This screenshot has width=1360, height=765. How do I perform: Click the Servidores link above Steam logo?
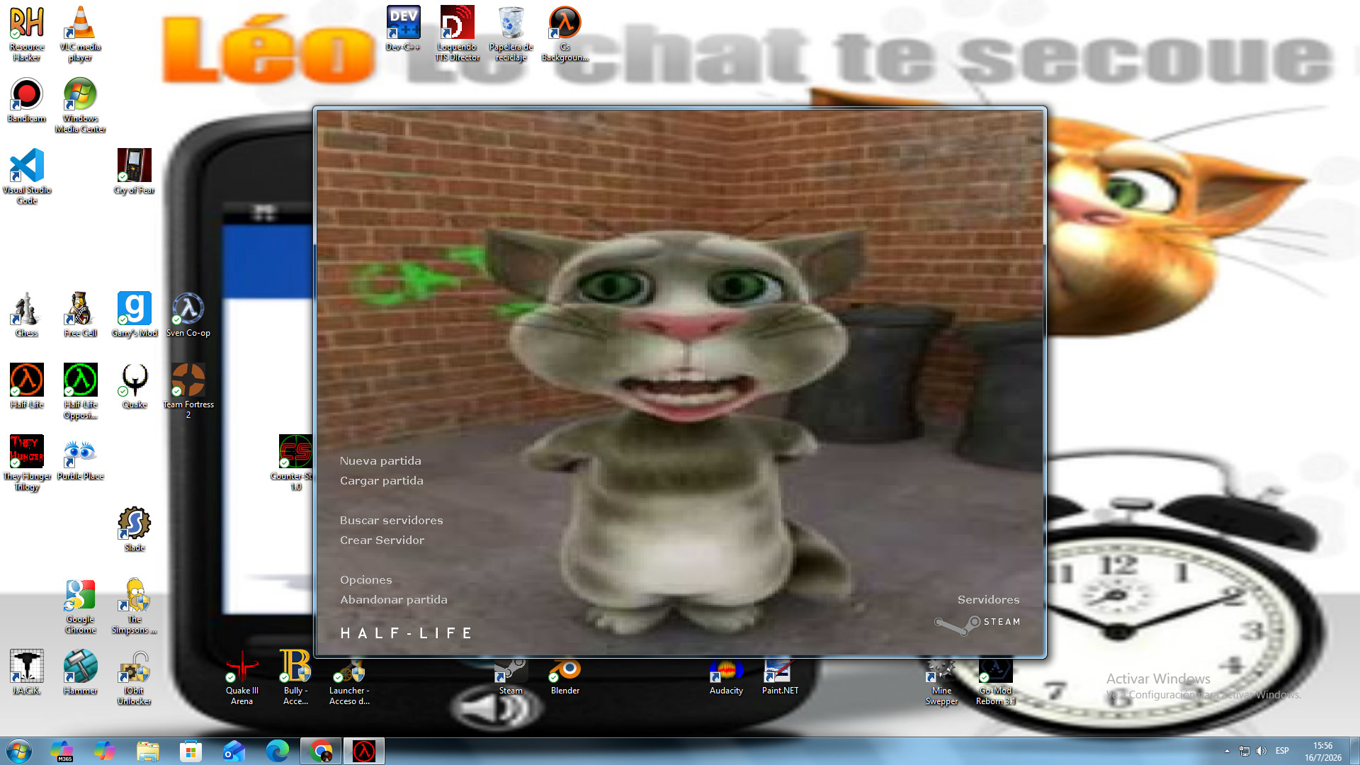point(988,600)
